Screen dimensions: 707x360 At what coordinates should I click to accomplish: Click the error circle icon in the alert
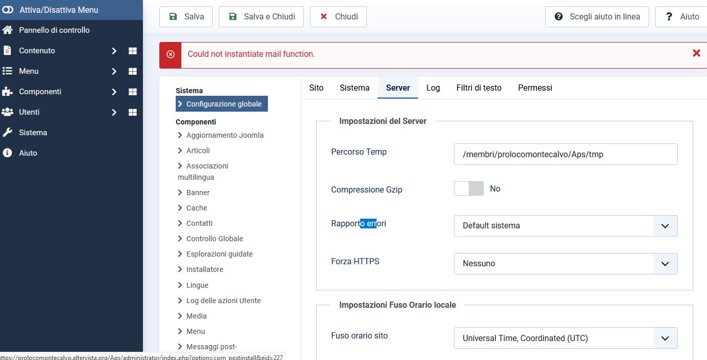click(171, 54)
